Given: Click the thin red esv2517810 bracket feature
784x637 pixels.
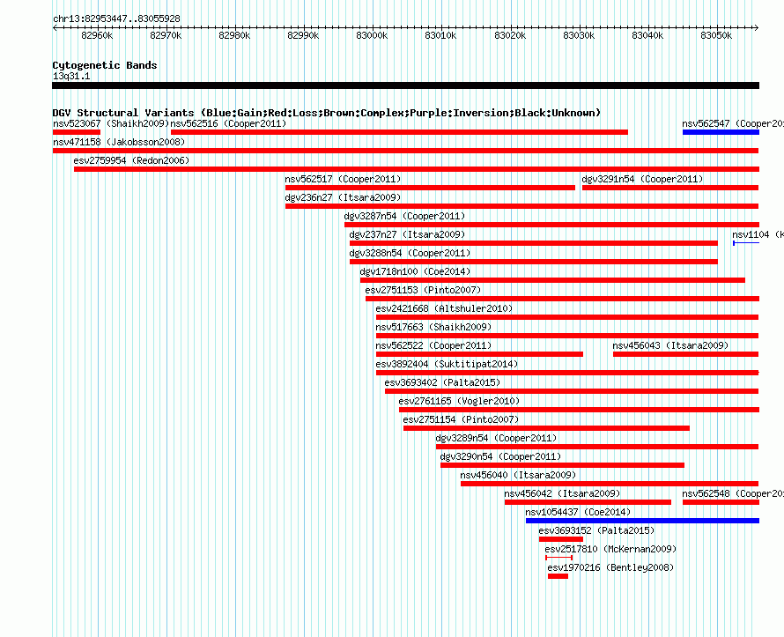Looking at the screenshot, I should 559,558.
